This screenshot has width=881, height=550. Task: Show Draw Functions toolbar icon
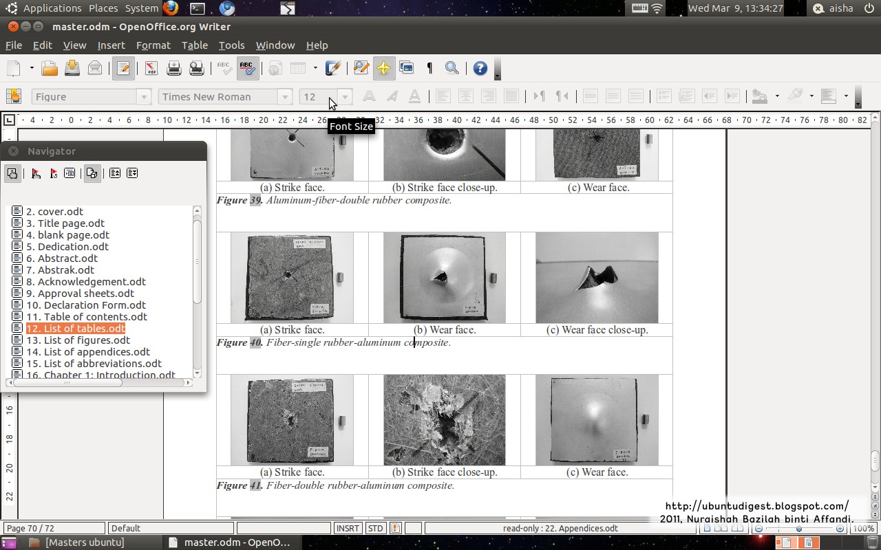[333, 68]
